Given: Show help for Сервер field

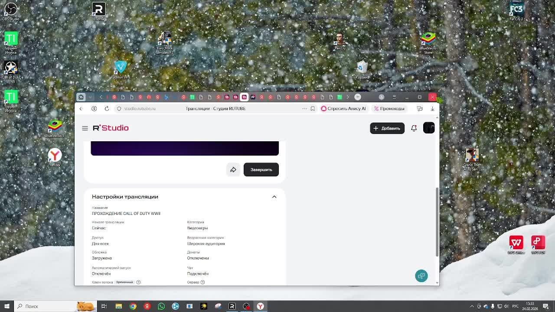Looking at the screenshot, I should (202, 282).
